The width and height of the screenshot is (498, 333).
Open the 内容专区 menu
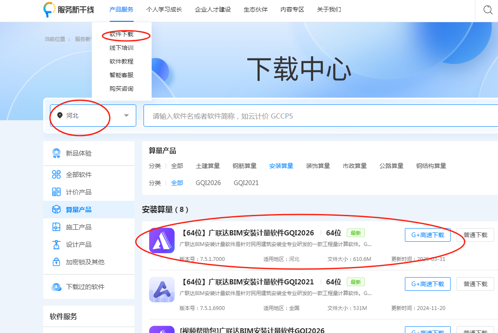(x=292, y=9)
